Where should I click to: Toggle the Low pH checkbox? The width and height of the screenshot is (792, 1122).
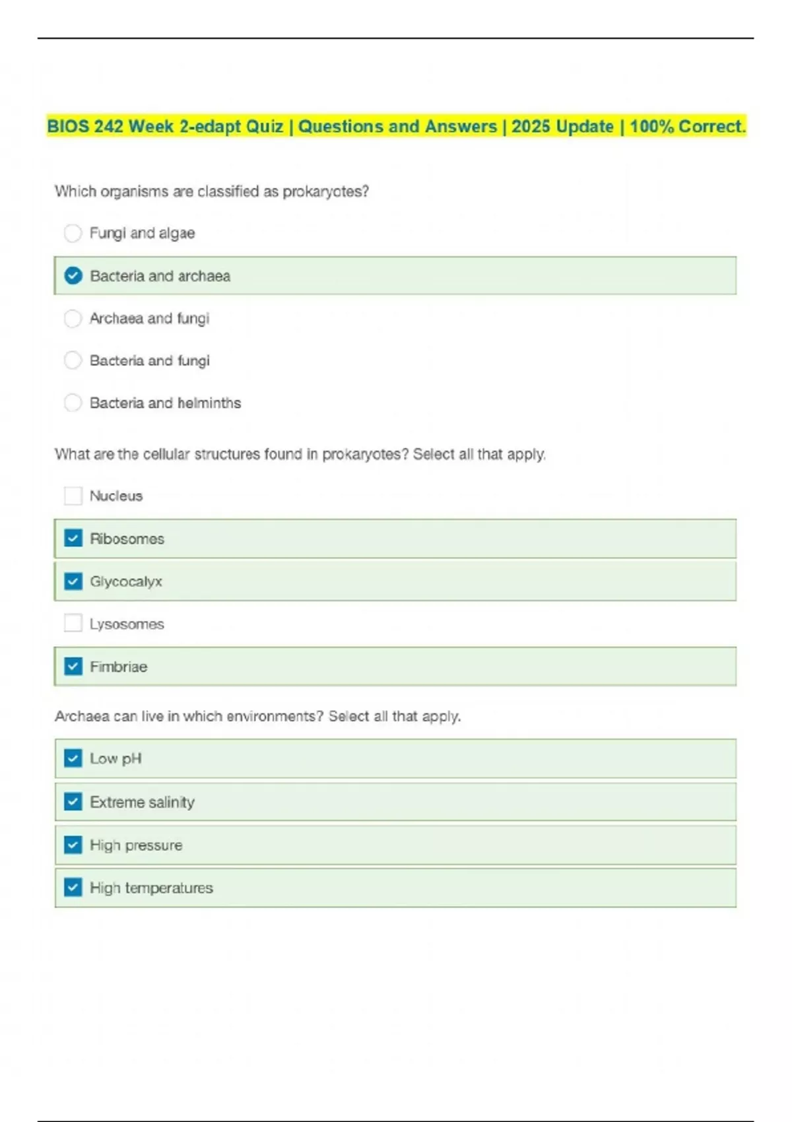73,758
